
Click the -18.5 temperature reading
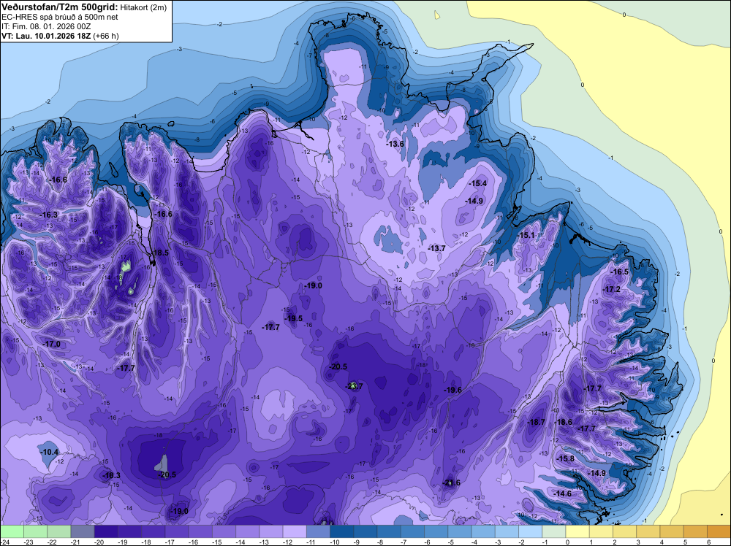[x=160, y=253]
